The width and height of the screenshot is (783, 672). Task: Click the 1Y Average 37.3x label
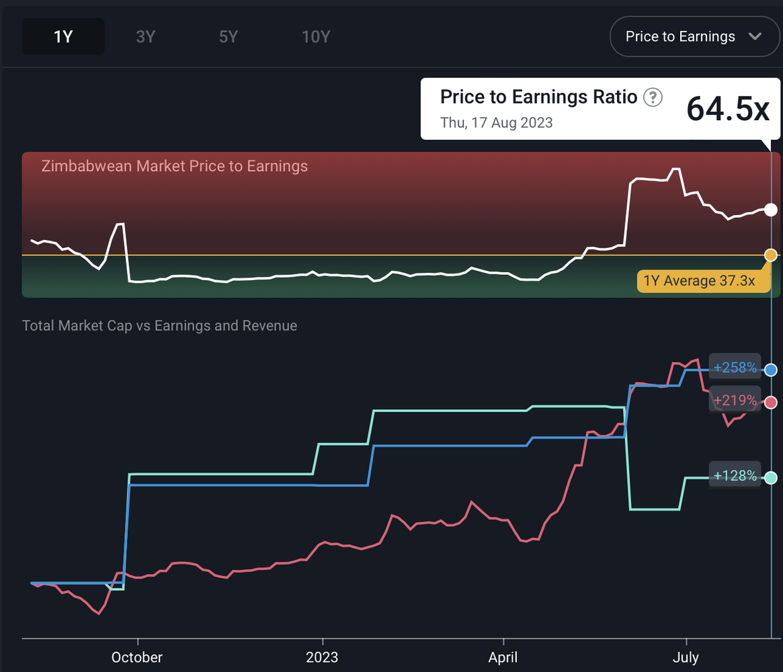coord(699,281)
